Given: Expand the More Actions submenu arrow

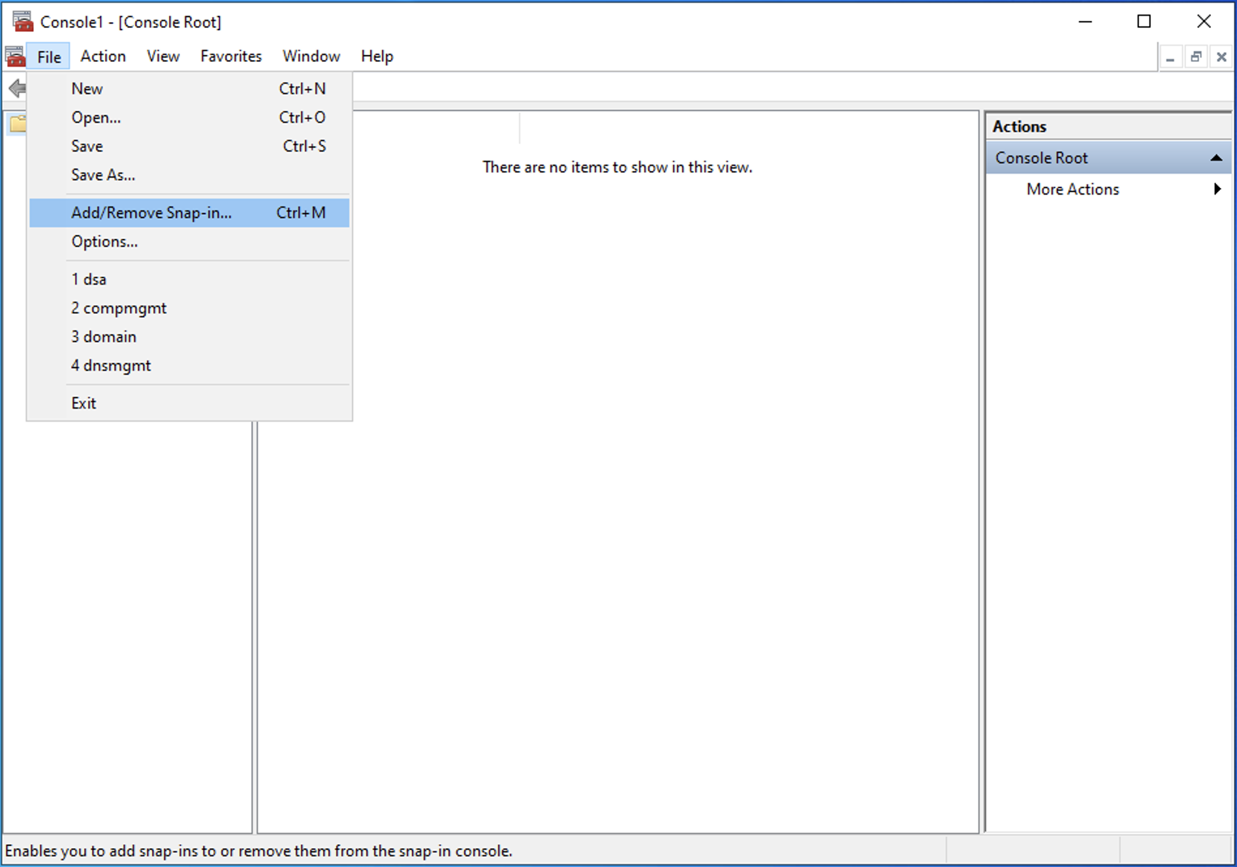Looking at the screenshot, I should click(1217, 189).
